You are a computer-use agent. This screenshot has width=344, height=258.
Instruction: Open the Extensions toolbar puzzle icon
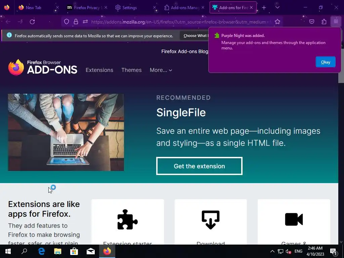click(x=324, y=21)
